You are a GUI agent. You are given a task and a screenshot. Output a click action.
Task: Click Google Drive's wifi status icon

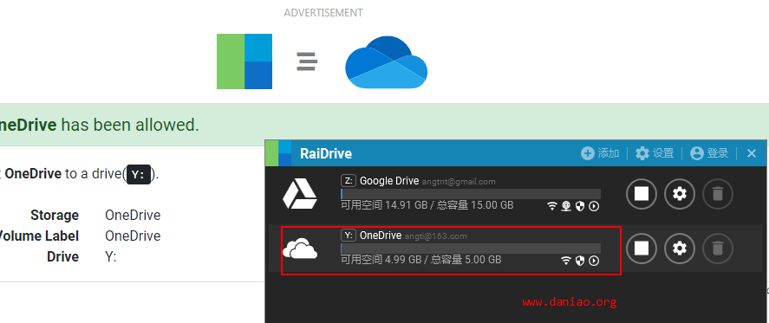click(552, 206)
